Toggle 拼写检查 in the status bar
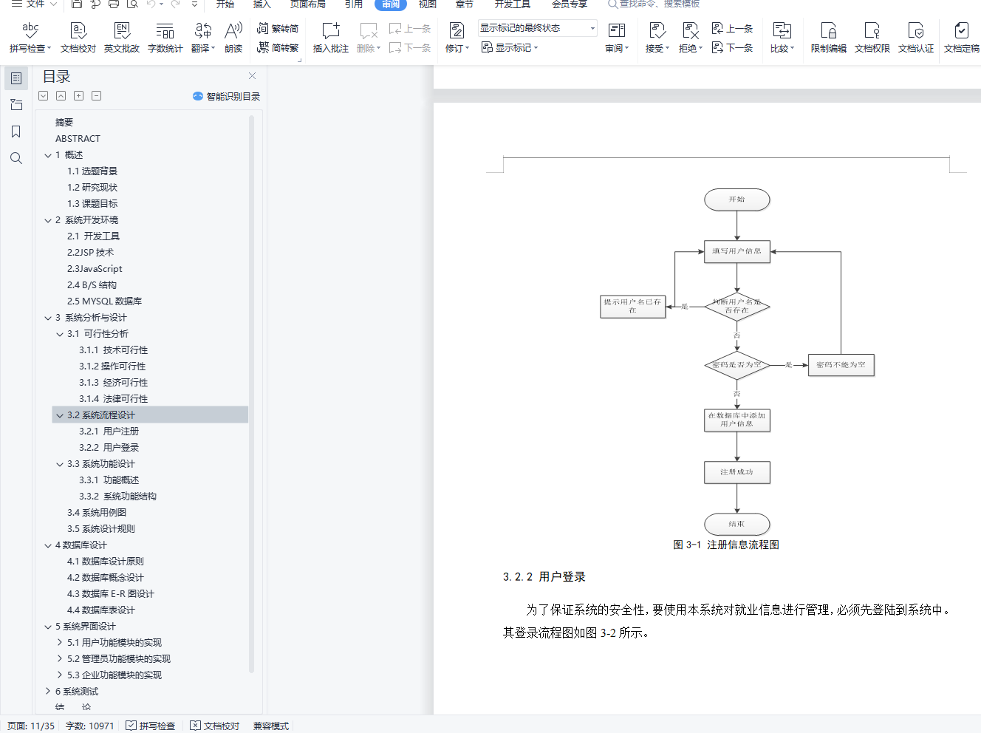This screenshot has width=981, height=733. [x=151, y=726]
